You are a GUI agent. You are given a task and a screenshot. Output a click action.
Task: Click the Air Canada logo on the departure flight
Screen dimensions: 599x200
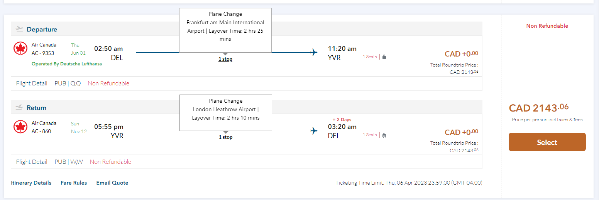coord(20,48)
